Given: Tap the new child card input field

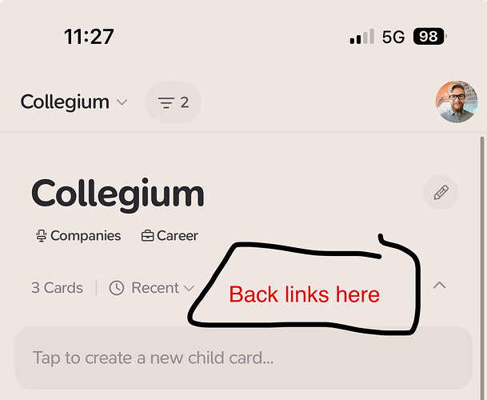Looking at the screenshot, I should 244,358.
